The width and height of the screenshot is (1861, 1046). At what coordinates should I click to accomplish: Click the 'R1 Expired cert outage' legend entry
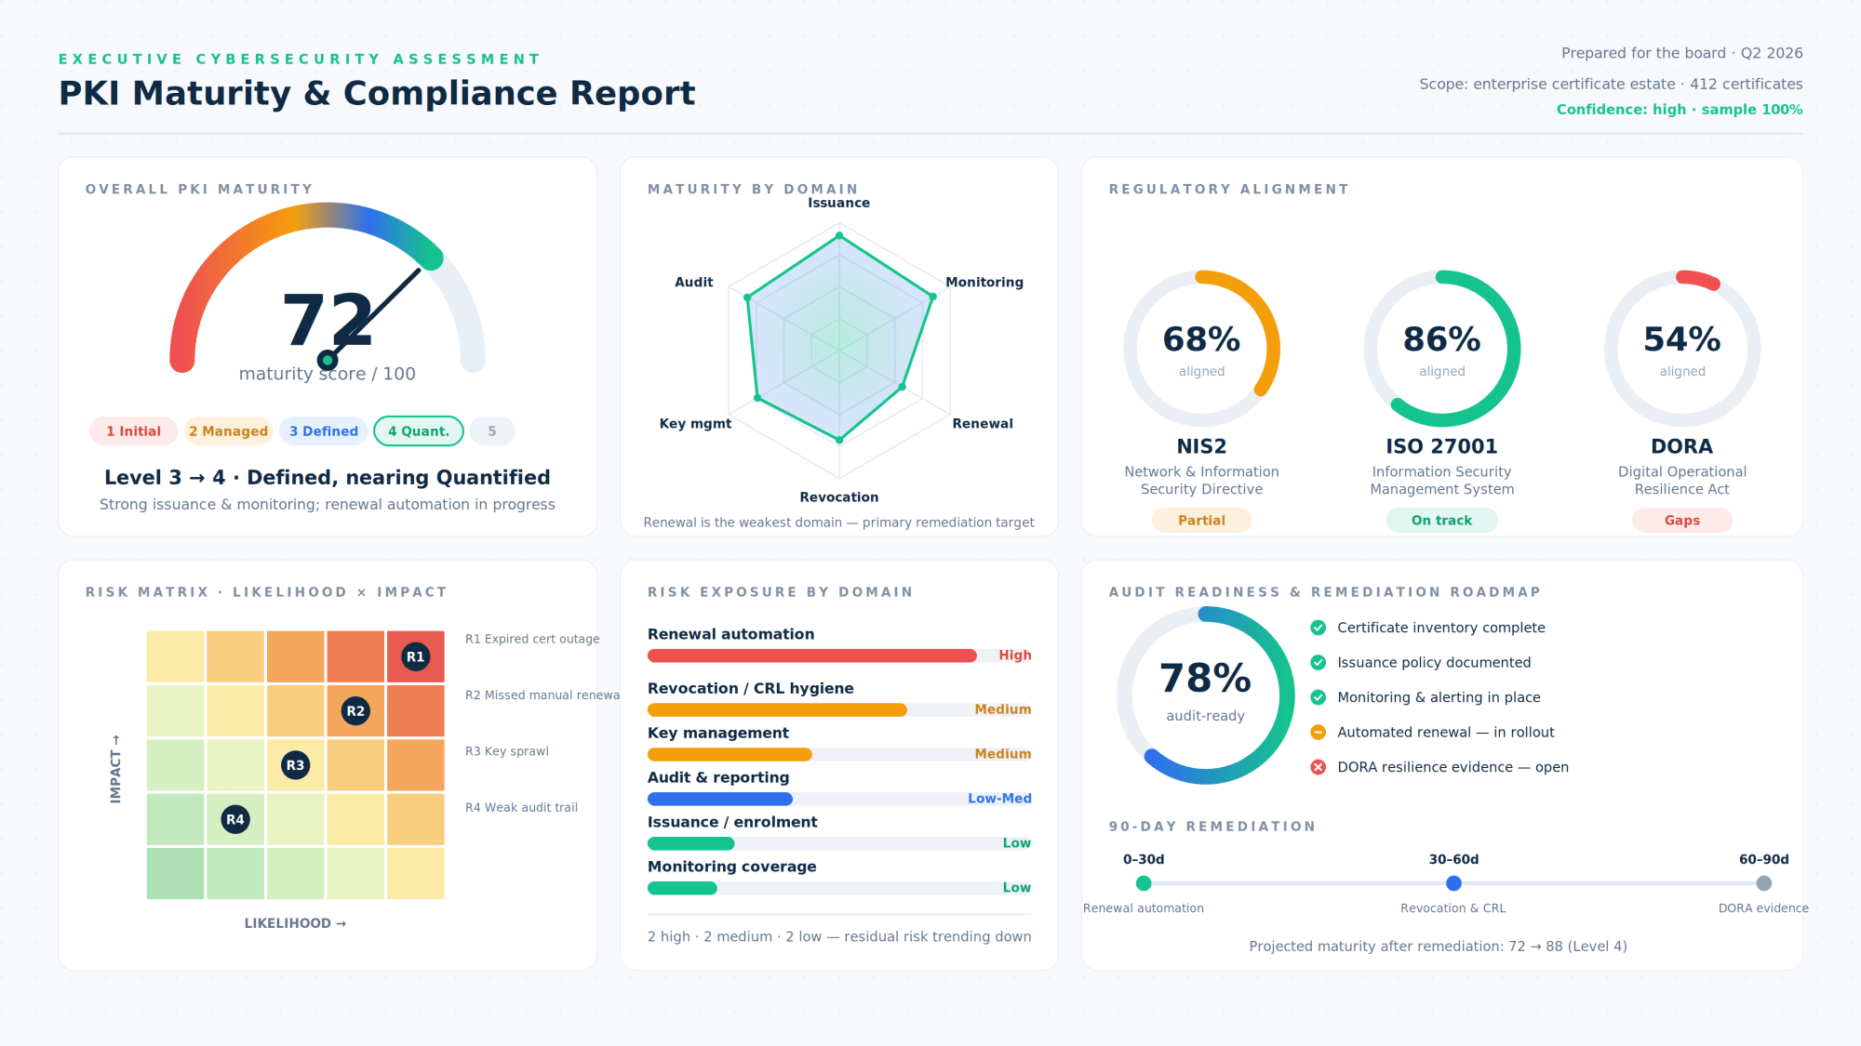click(532, 639)
